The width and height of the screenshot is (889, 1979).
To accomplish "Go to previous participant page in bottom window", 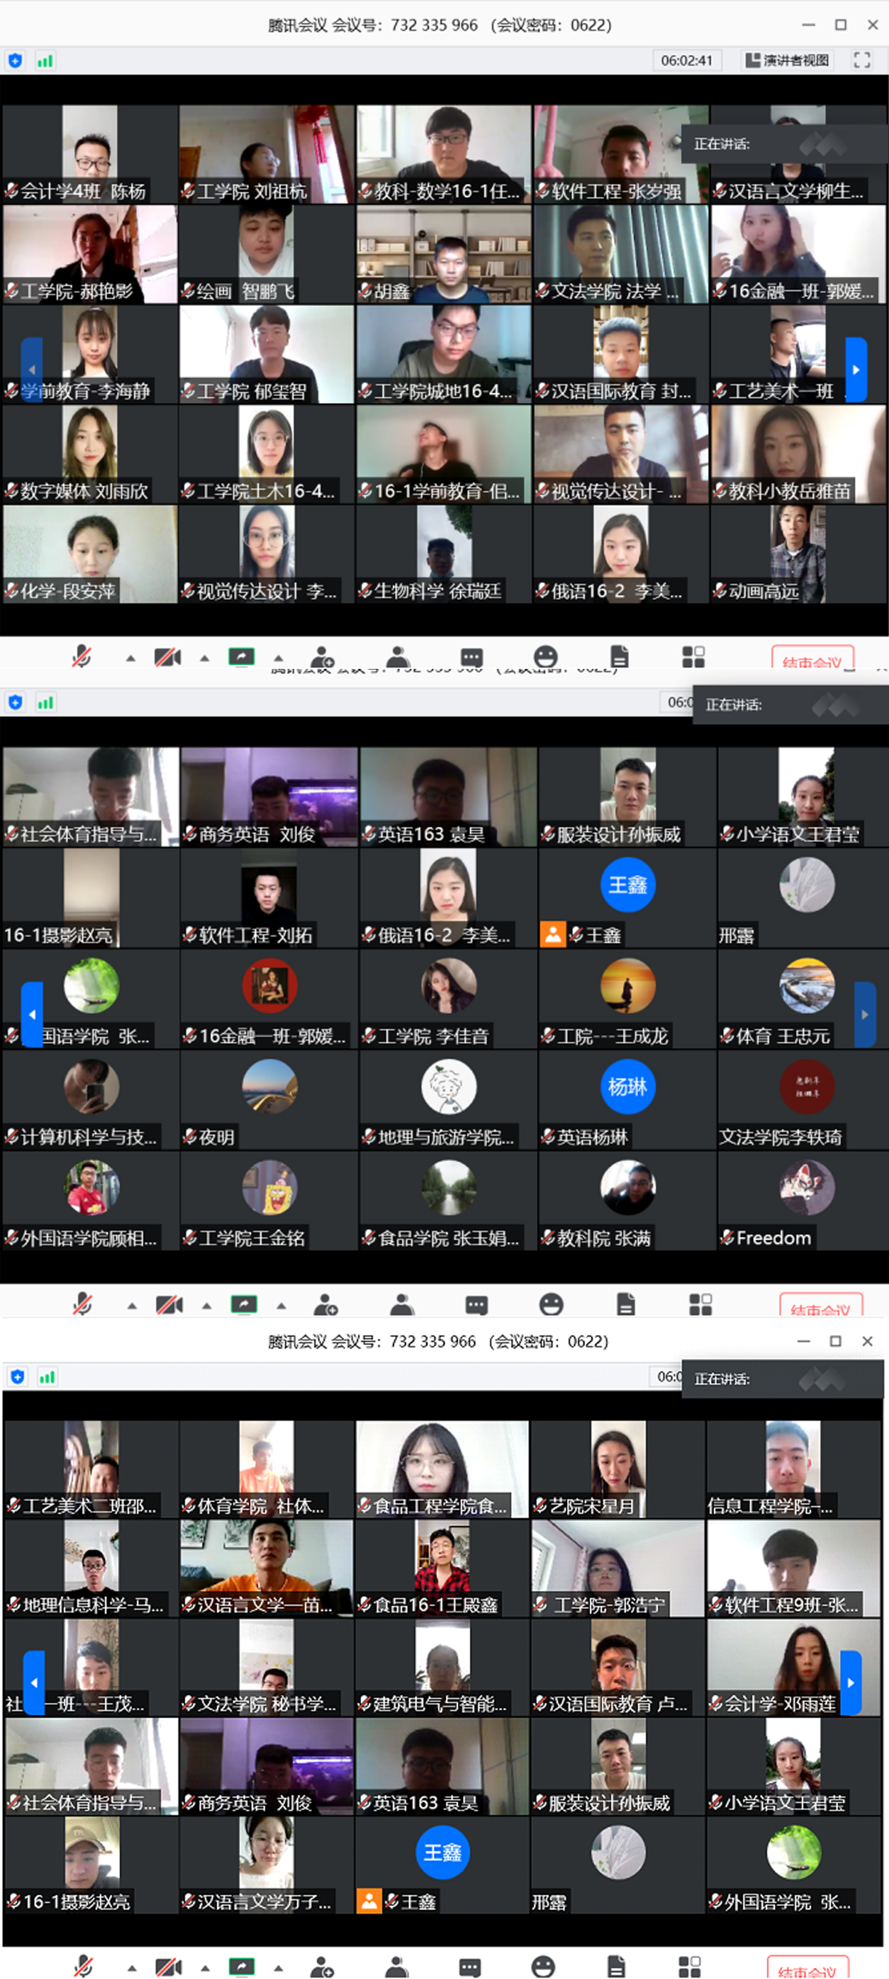I will 34,1682.
